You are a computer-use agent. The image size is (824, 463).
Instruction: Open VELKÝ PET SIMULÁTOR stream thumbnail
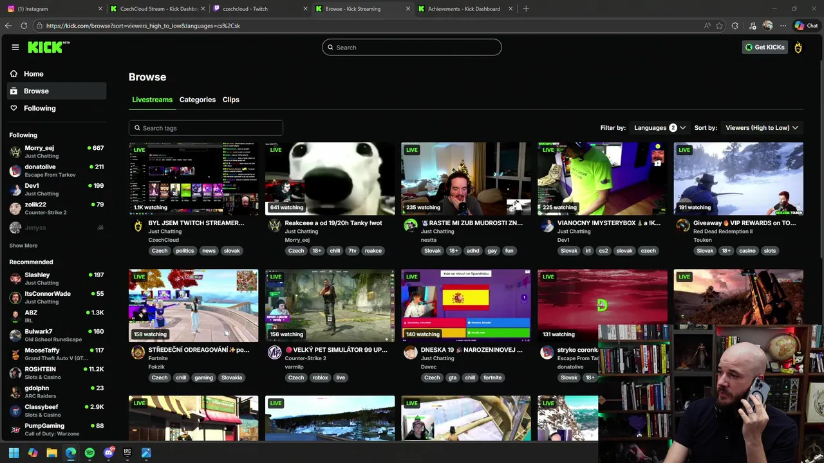coord(330,305)
